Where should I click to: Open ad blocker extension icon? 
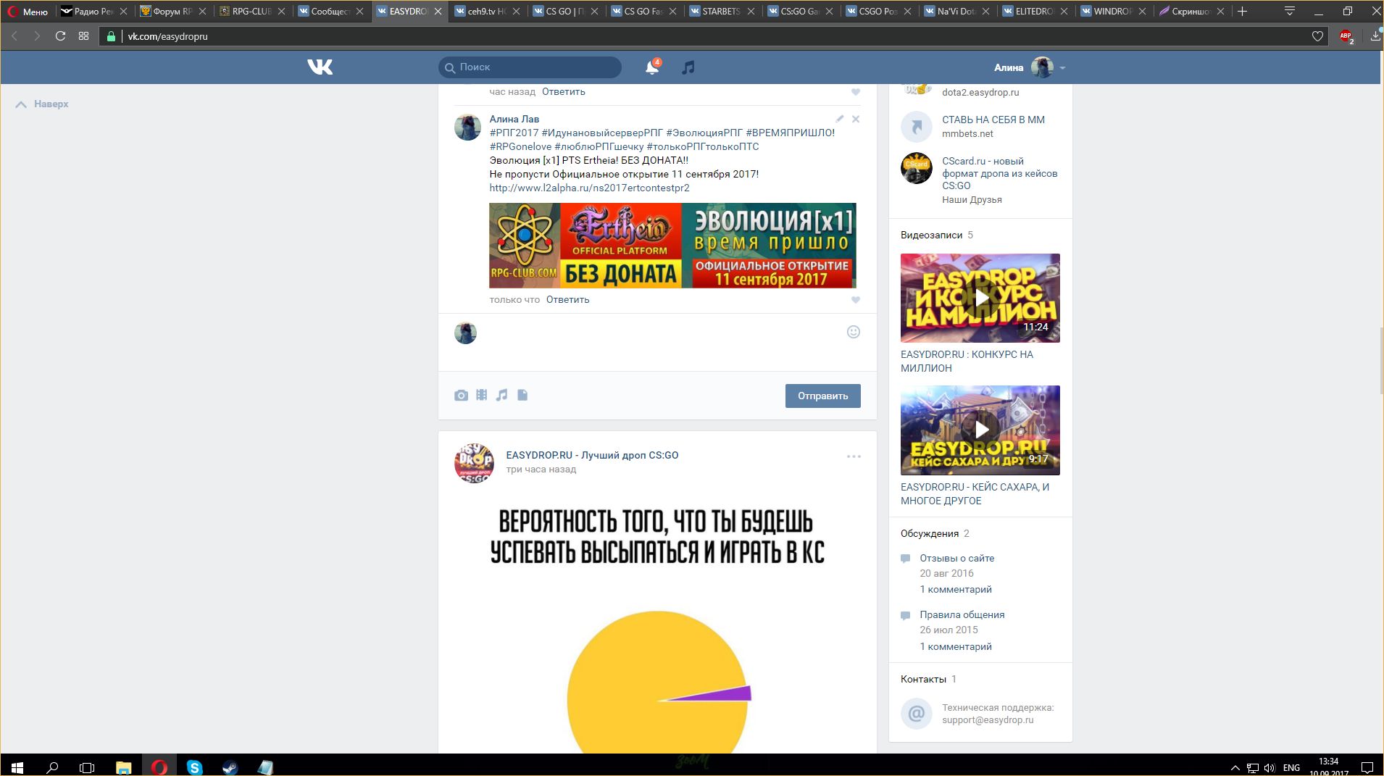[1346, 36]
